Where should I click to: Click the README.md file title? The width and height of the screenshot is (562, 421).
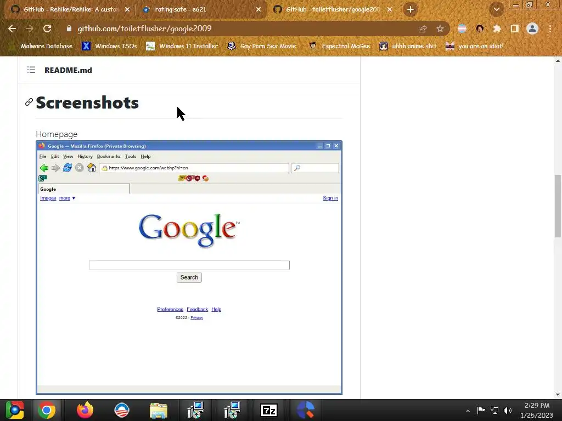(68, 70)
